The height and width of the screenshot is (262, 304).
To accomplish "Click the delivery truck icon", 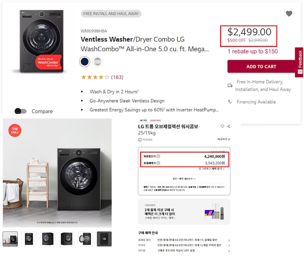I will point(230,85).
